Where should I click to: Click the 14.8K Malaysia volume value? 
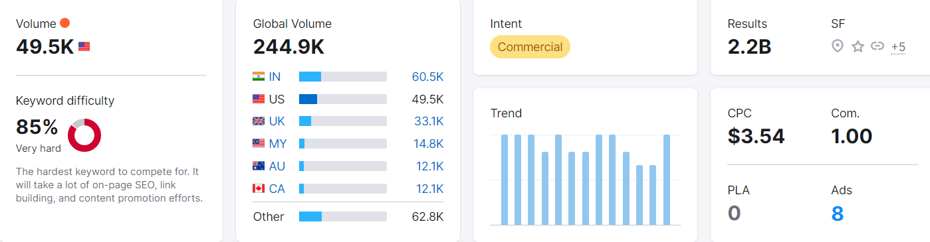pyautogui.click(x=427, y=144)
